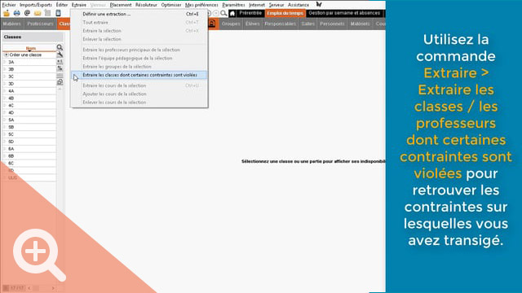Click the copy icon beside class list
This screenshot has width=522, height=293.
[x=60, y=81]
